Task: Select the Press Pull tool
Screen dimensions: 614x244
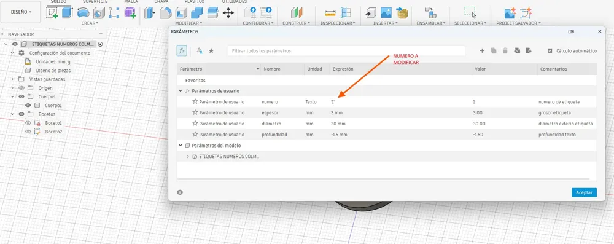Action: [150, 12]
